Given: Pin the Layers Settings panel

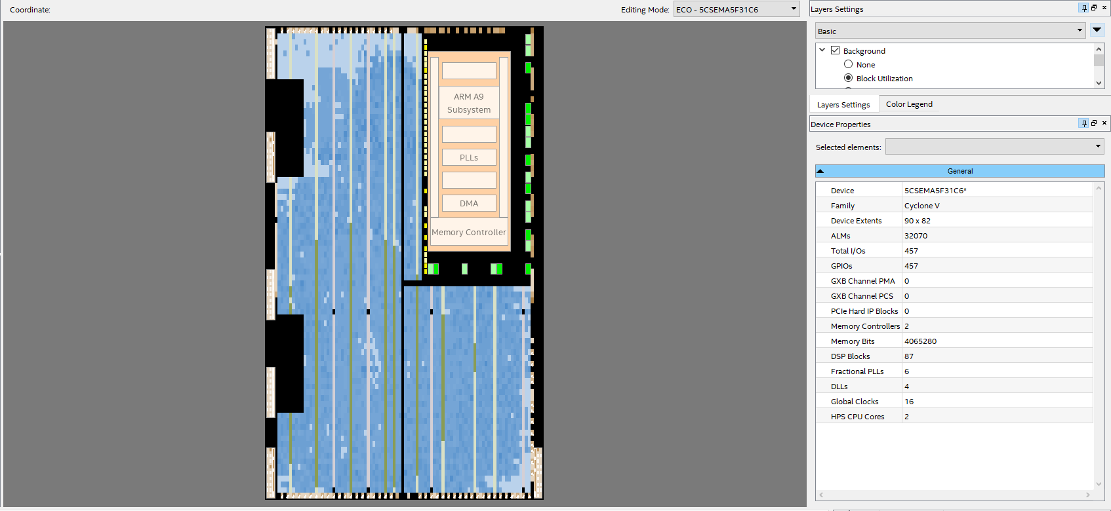Looking at the screenshot, I should coord(1083,8).
